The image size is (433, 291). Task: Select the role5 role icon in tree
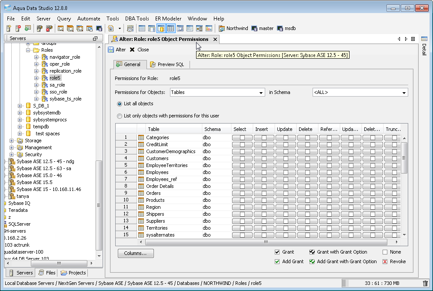tap(44, 78)
